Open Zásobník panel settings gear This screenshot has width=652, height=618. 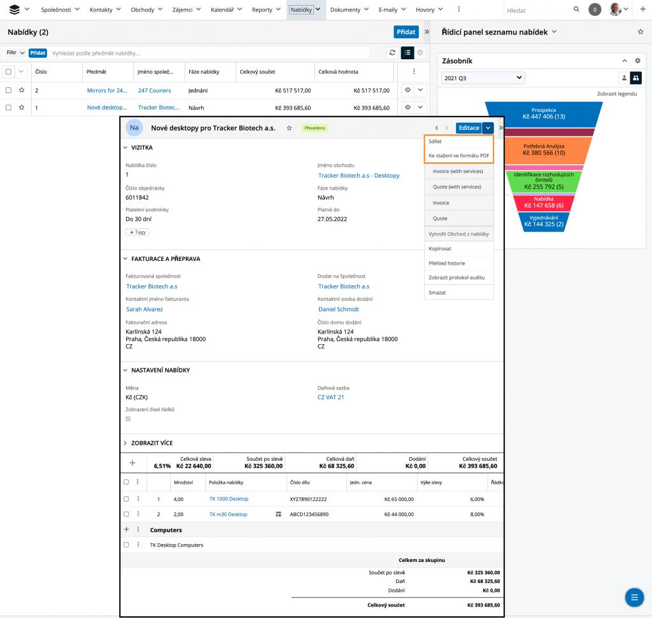coord(637,61)
